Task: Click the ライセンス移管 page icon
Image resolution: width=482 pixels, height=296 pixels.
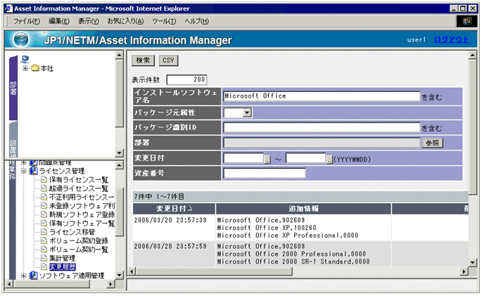Action: [x=43, y=231]
